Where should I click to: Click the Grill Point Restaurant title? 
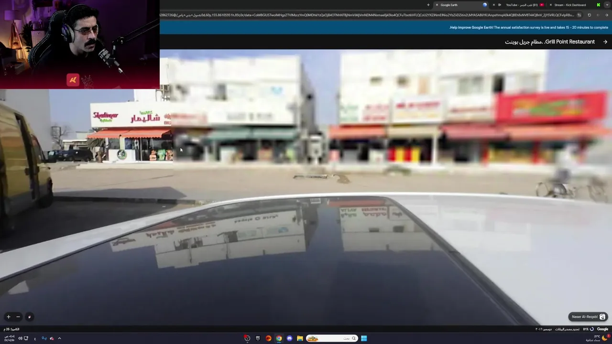pos(549,42)
